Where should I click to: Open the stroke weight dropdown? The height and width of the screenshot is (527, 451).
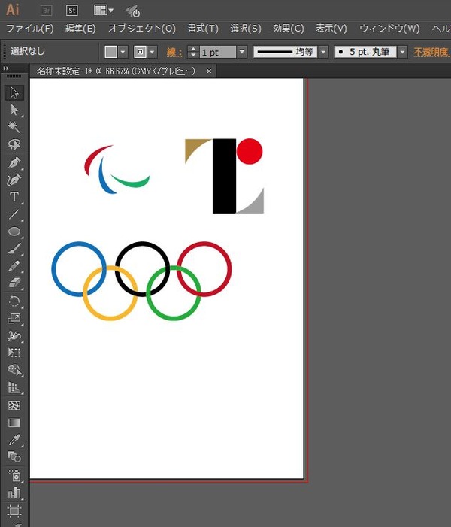tap(242, 52)
